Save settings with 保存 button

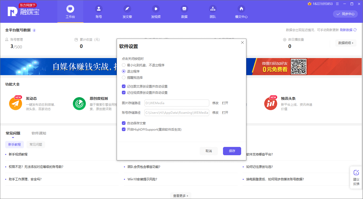[232, 151]
